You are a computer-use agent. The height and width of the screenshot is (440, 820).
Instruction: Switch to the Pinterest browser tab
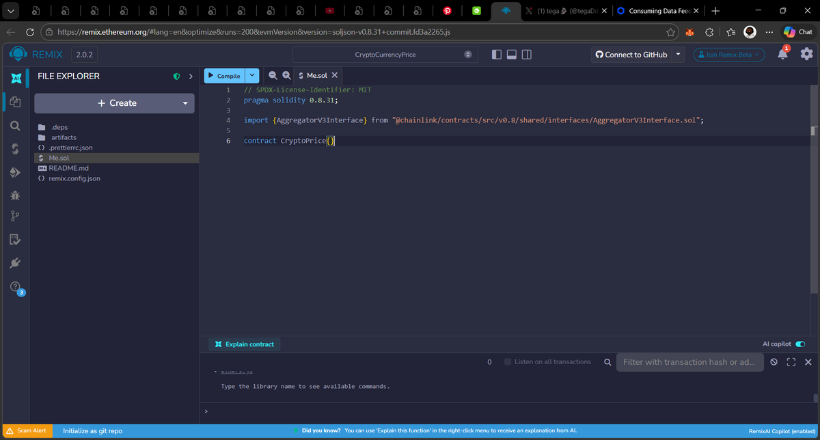[x=447, y=11]
